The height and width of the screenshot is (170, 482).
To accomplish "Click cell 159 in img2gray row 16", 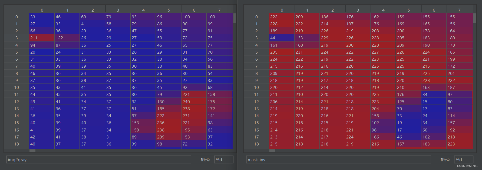I will (x=143, y=130).
